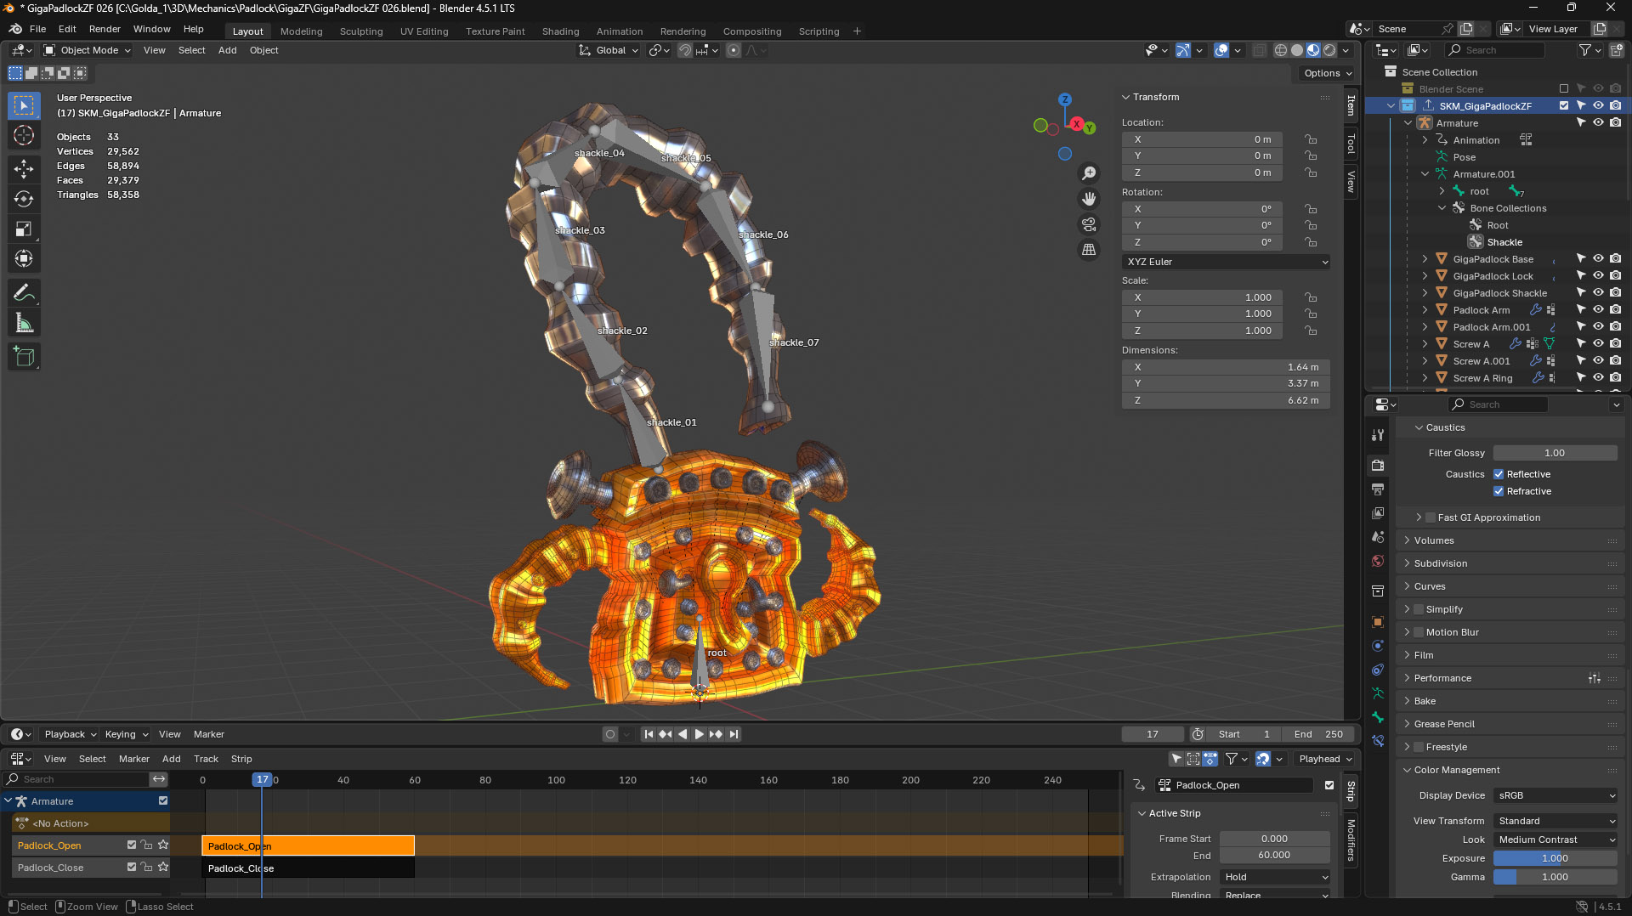Screen dimensions: 1632x916
Task: Select the Move tool in the toolbar
Action: pyautogui.click(x=24, y=168)
